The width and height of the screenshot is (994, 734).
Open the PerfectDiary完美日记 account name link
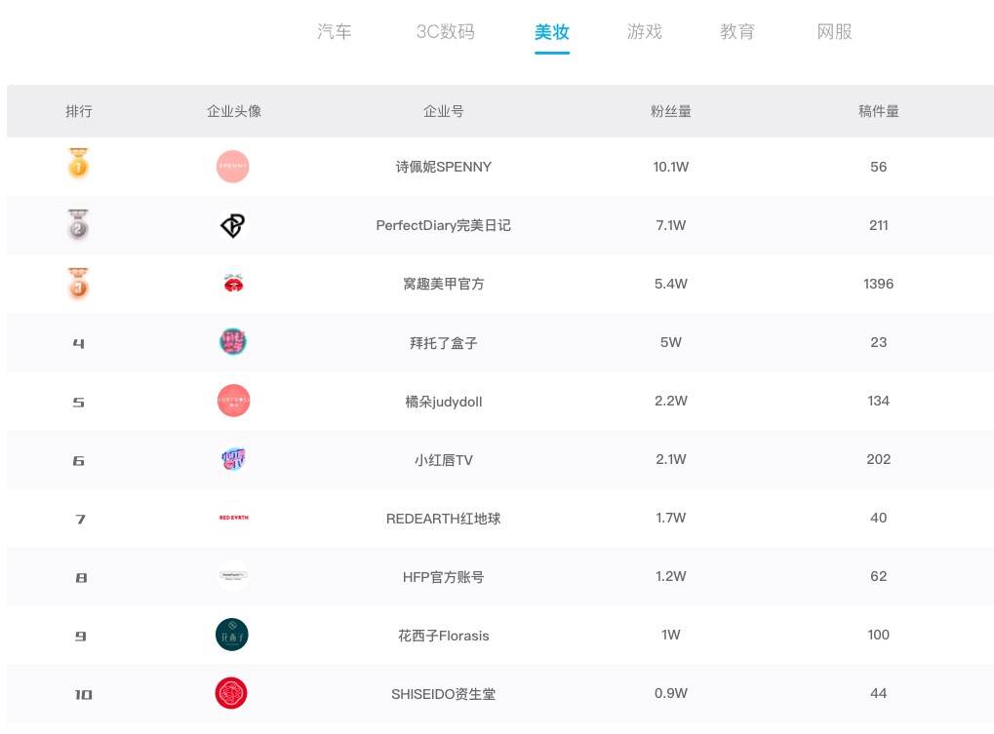443,225
